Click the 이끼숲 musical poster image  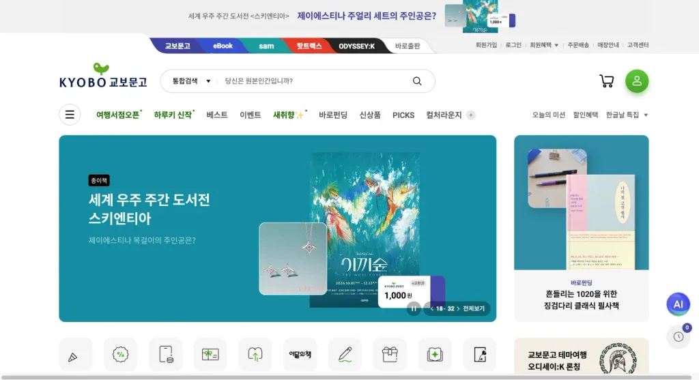tap(365, 229)
